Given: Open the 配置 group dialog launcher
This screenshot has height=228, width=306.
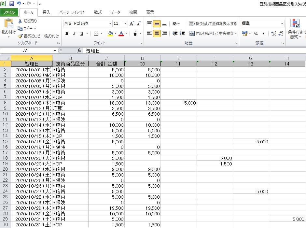Looking at the screenshot, I should (x=236, y=43).
